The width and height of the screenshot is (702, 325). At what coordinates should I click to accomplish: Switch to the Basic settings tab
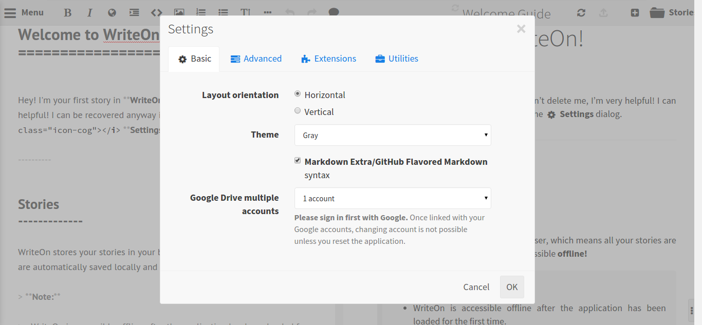194,59
